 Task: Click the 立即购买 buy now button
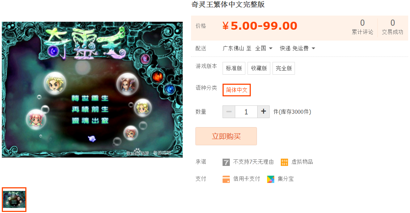pyautogui.click(x=226, y=136)
